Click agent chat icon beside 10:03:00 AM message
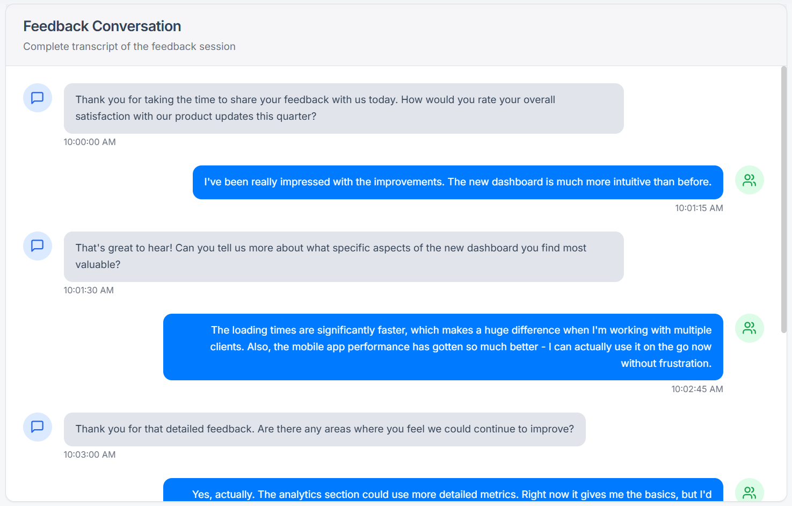792x506 pixels. coord(38,427)
